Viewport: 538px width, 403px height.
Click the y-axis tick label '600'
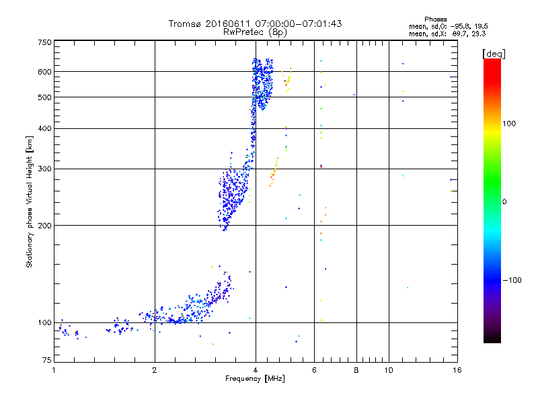click(44, 72)
